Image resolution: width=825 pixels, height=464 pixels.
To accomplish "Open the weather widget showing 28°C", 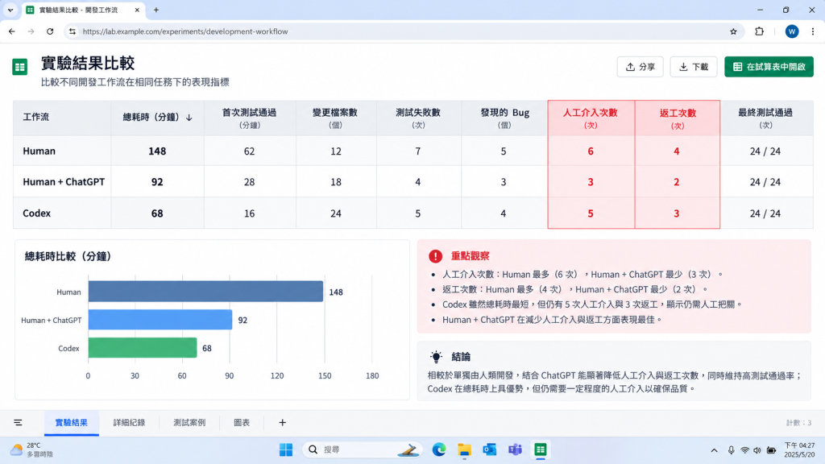I will click(32, 449).
